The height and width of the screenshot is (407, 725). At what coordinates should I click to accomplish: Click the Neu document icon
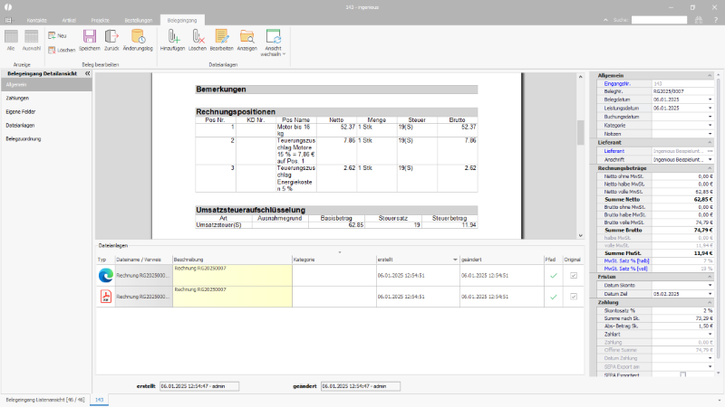(52, 35)
